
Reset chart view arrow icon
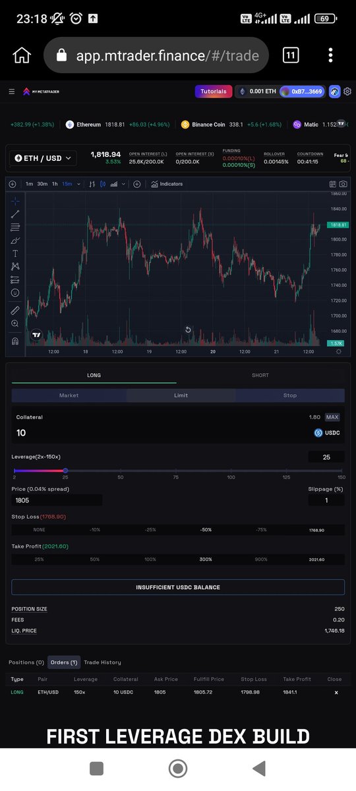pyautogui.click(x=188, y=330)
